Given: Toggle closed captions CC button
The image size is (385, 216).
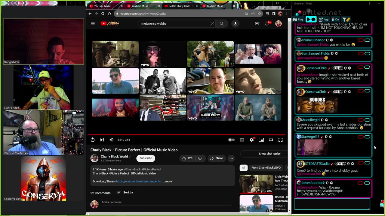Looking at the screenshot, I should coord(242,140).
